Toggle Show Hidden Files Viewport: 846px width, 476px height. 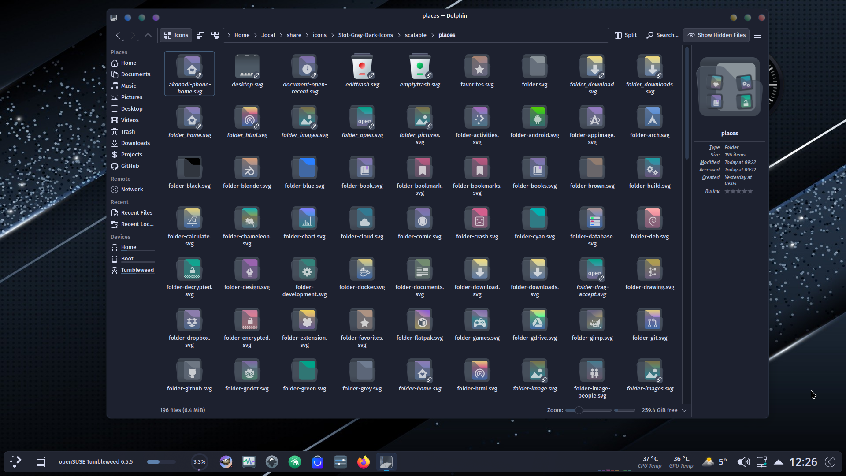(716, 35)
